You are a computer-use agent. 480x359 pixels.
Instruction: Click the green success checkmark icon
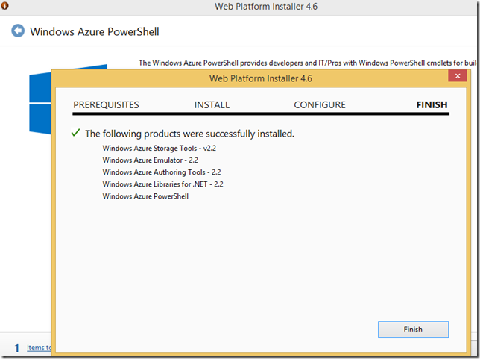pyautogui.click(x=75, y=133)
